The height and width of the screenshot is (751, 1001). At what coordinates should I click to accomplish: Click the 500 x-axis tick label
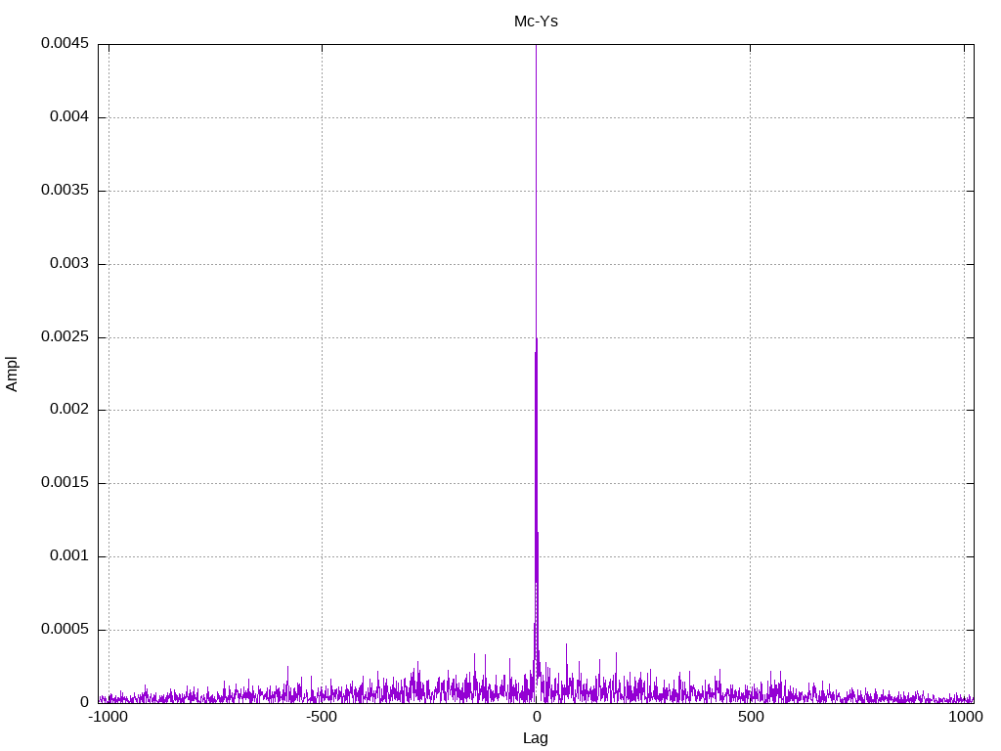pos(751,717)
